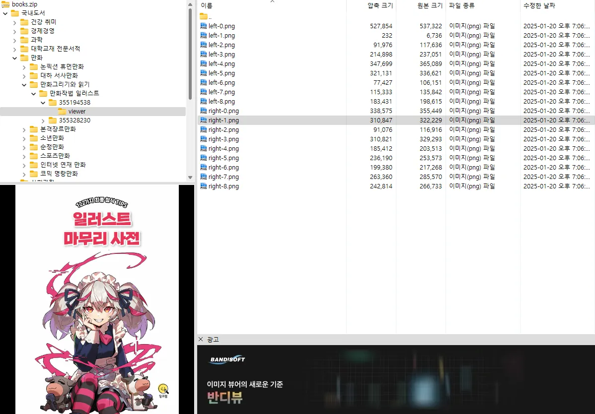Sort by 이름 column header
The image size is (595, 414).
(x=207, y=5)
